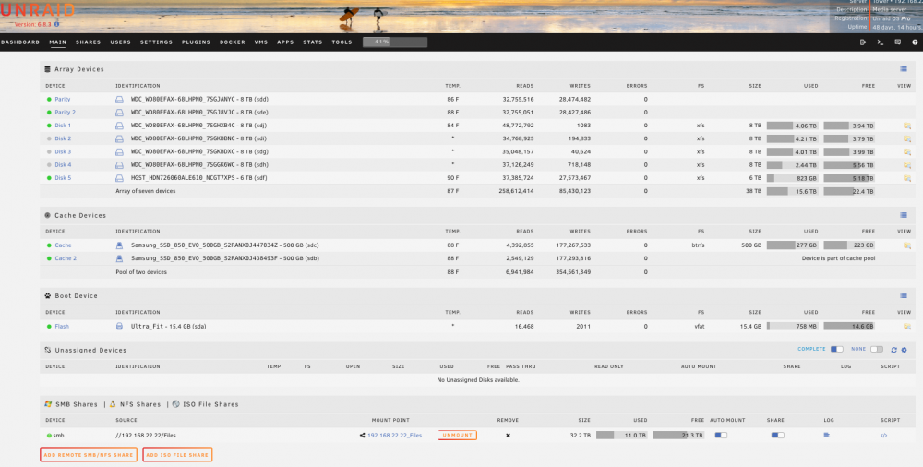Toggle Auto Mount for the smb share

(721, 436)
